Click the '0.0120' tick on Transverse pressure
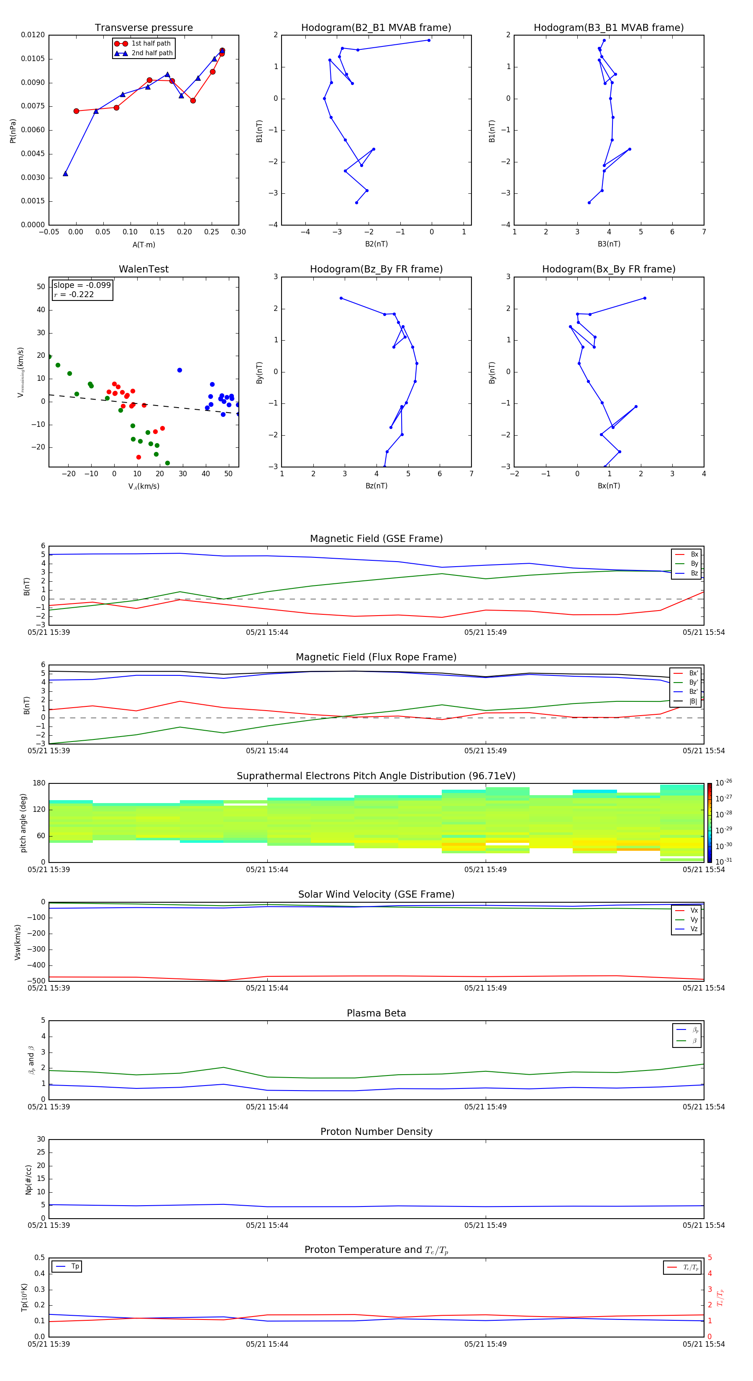Image resolution: width=753 pixels, height=1381 pixels. point(33,35)
